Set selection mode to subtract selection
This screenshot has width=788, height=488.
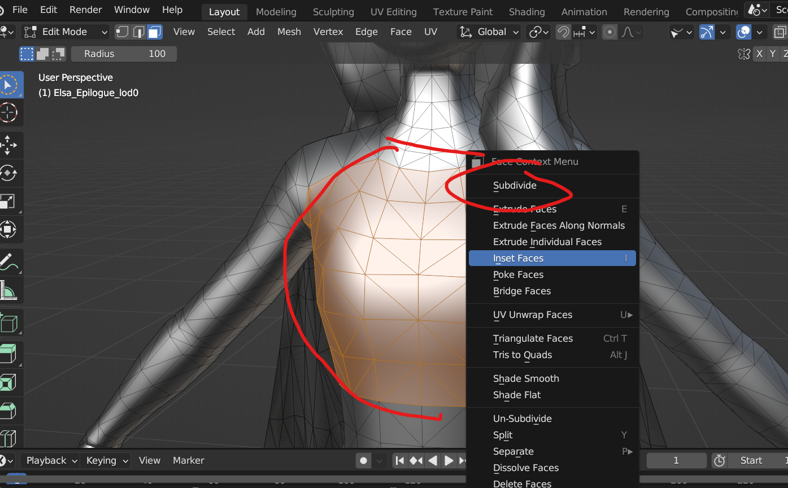[x=58, y=54]
